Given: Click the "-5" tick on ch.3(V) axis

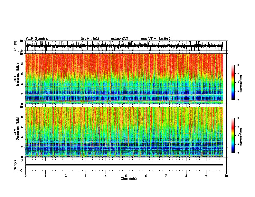Looking at the screenshot, I should (22, 170).
